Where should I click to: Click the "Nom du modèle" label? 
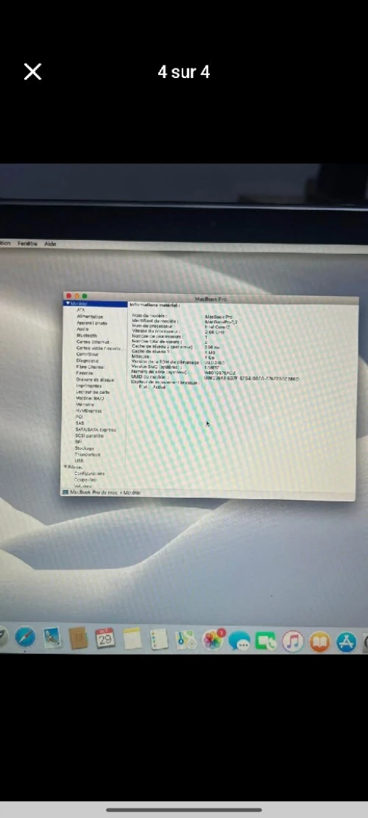click(x=149, y=316)
